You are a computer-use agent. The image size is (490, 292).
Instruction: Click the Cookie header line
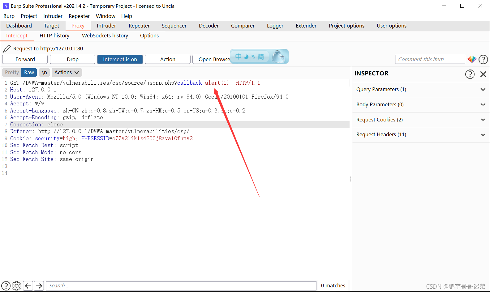click(x=101, y=138)
